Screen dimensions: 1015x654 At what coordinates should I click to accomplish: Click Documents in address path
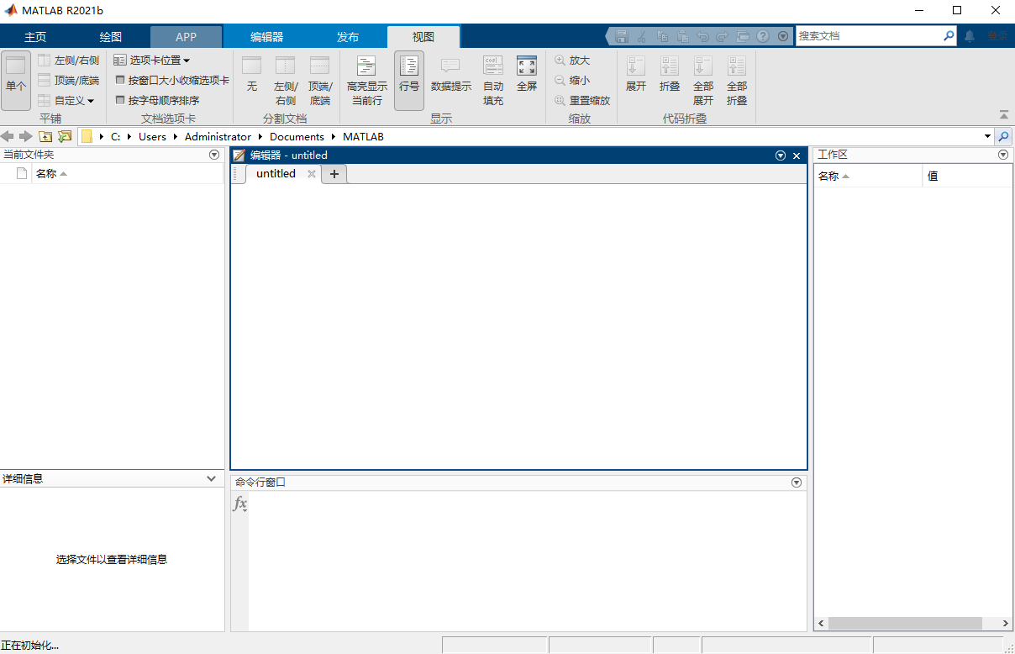297,136
